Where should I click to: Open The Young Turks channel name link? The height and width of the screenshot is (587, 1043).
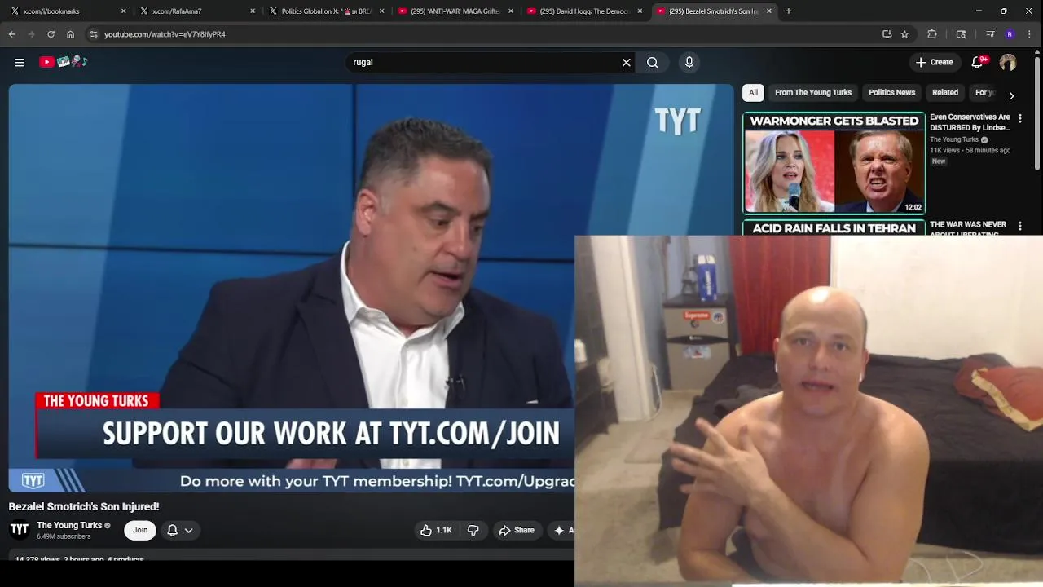[x=69, y=525]
